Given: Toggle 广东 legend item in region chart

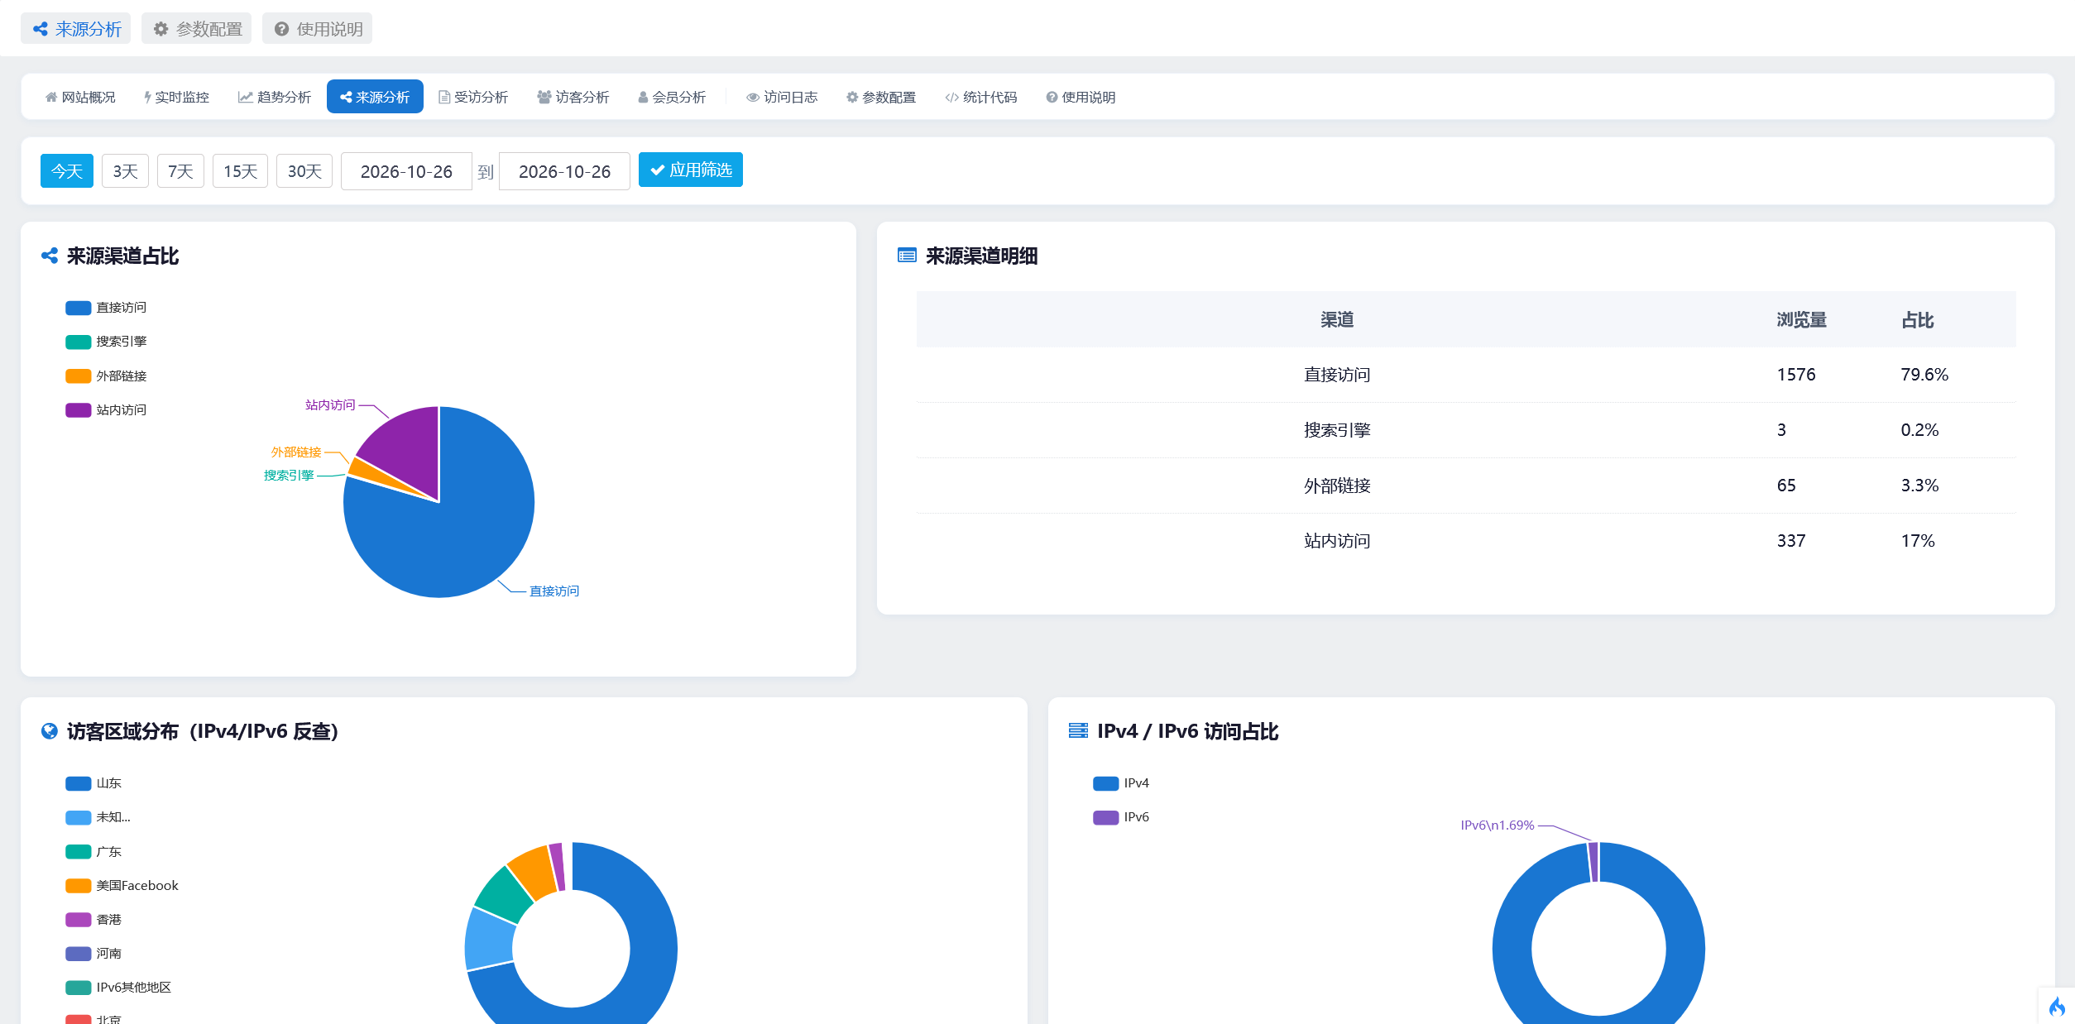Looking at the screenshot, I should (x=93, y=852).
